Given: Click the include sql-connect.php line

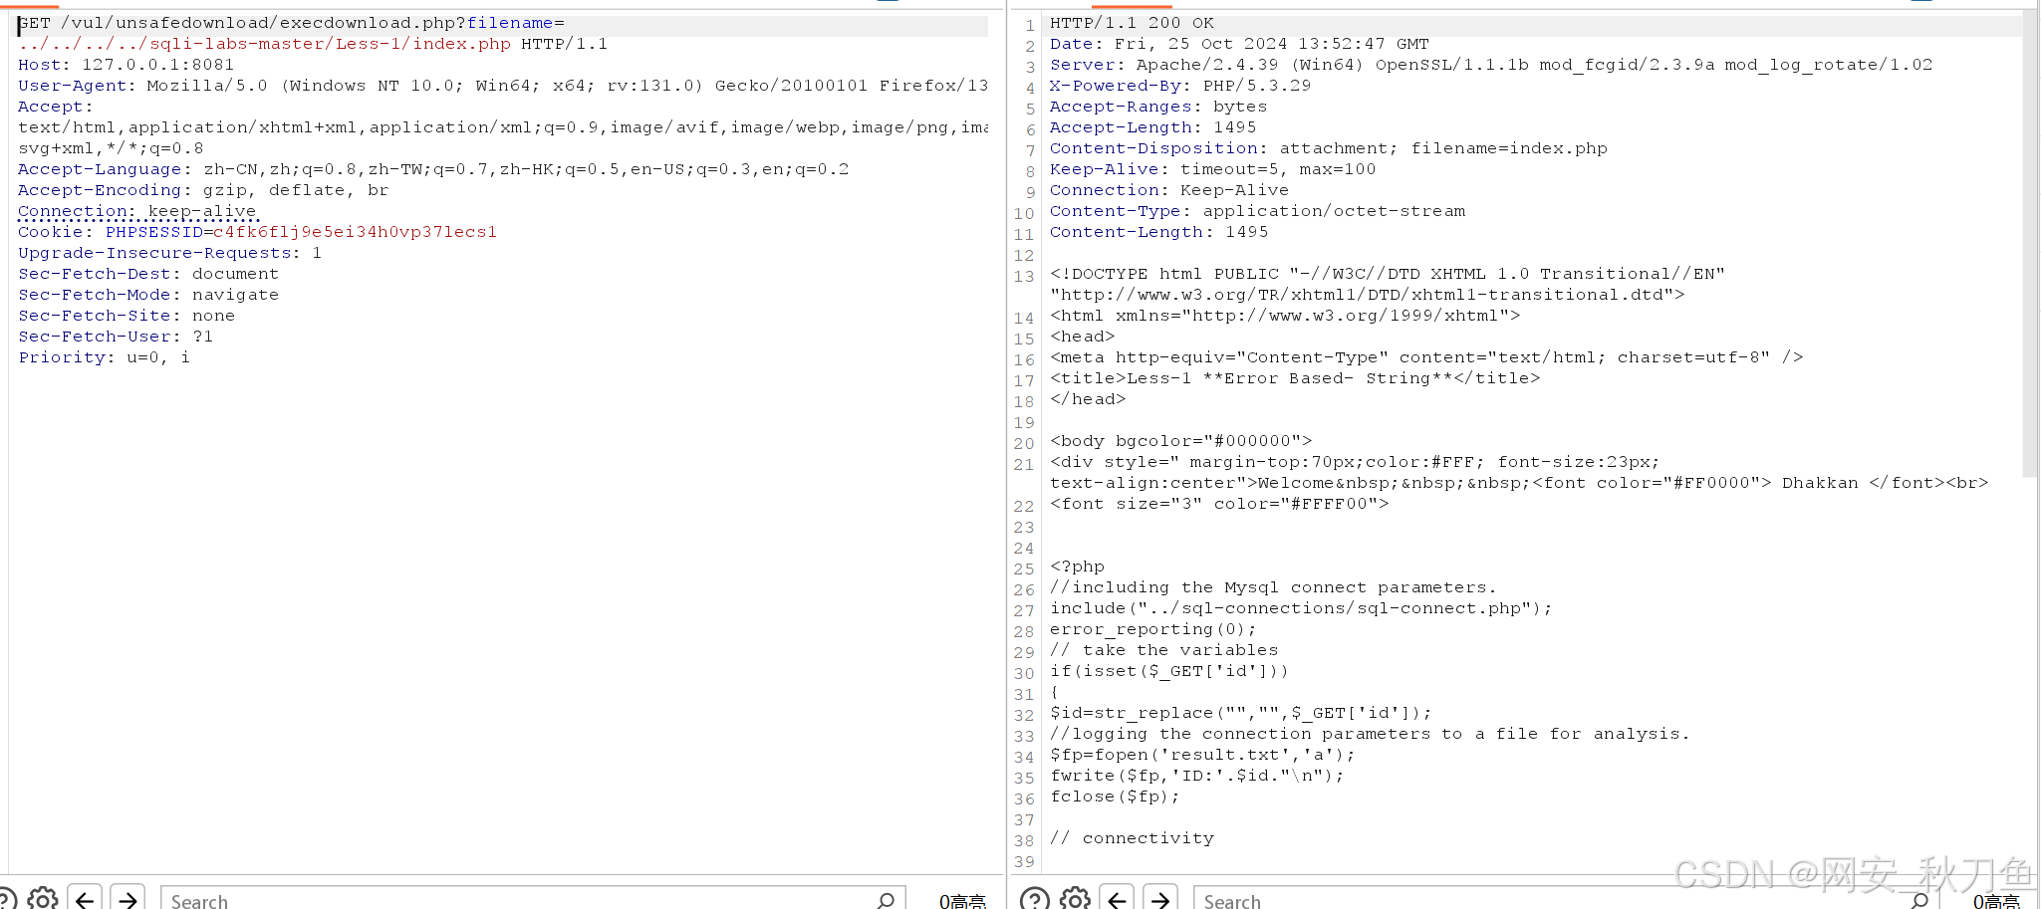Looking at the screenshot, I should pyautogui.click(x=1301, y=608).
